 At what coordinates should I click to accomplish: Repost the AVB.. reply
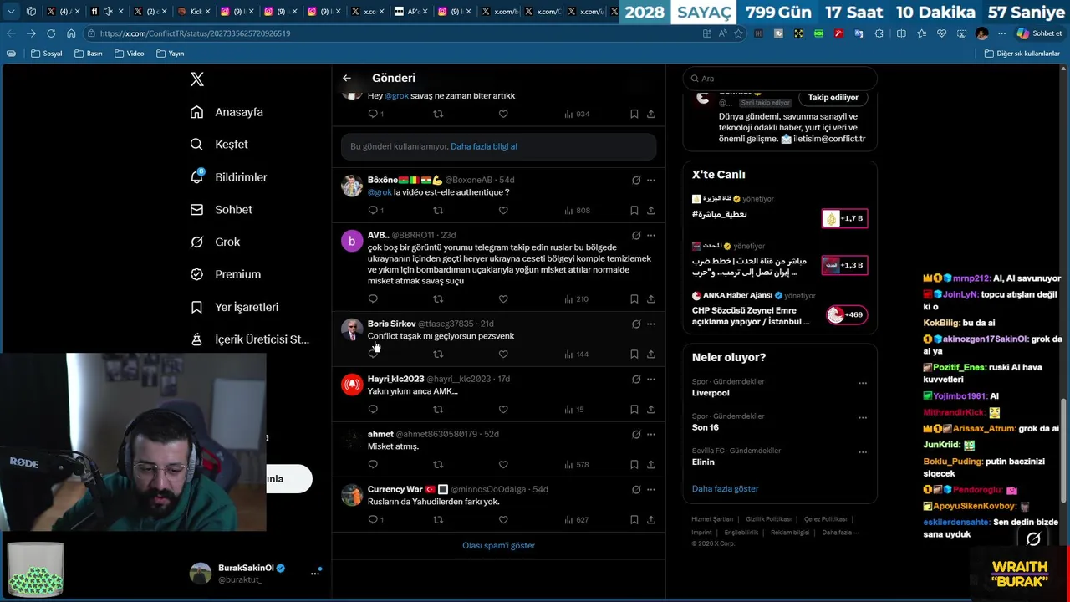(x=438, y=299)
